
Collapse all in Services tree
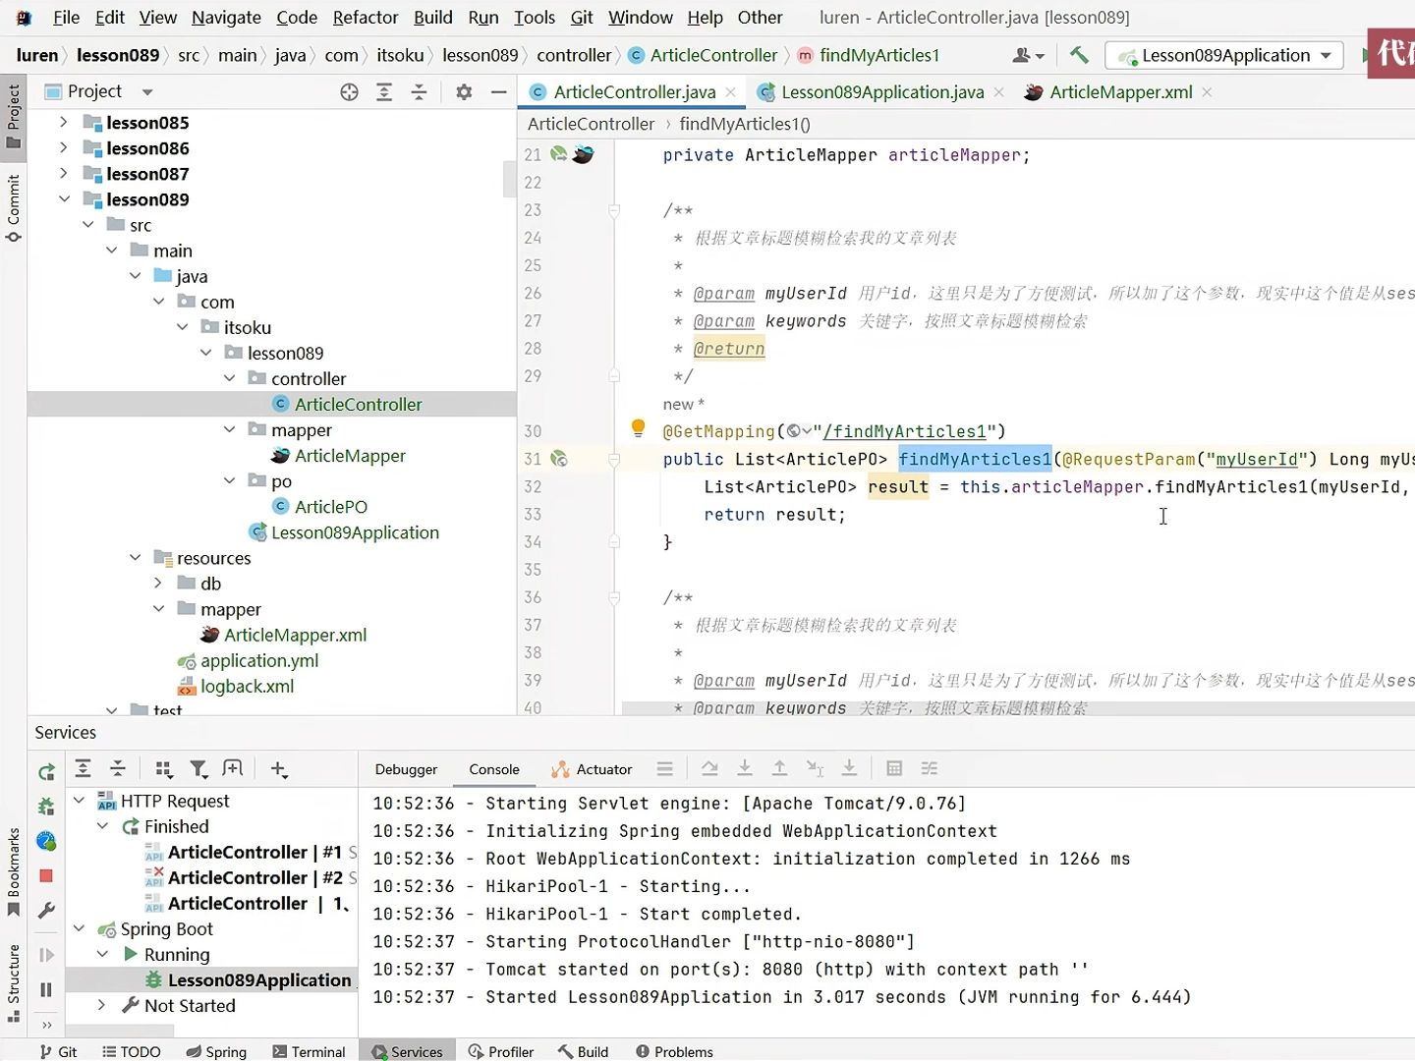click(118, 769)
